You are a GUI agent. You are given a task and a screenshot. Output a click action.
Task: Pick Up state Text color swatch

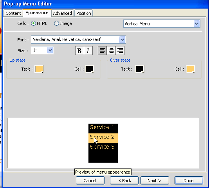(39, 69)
